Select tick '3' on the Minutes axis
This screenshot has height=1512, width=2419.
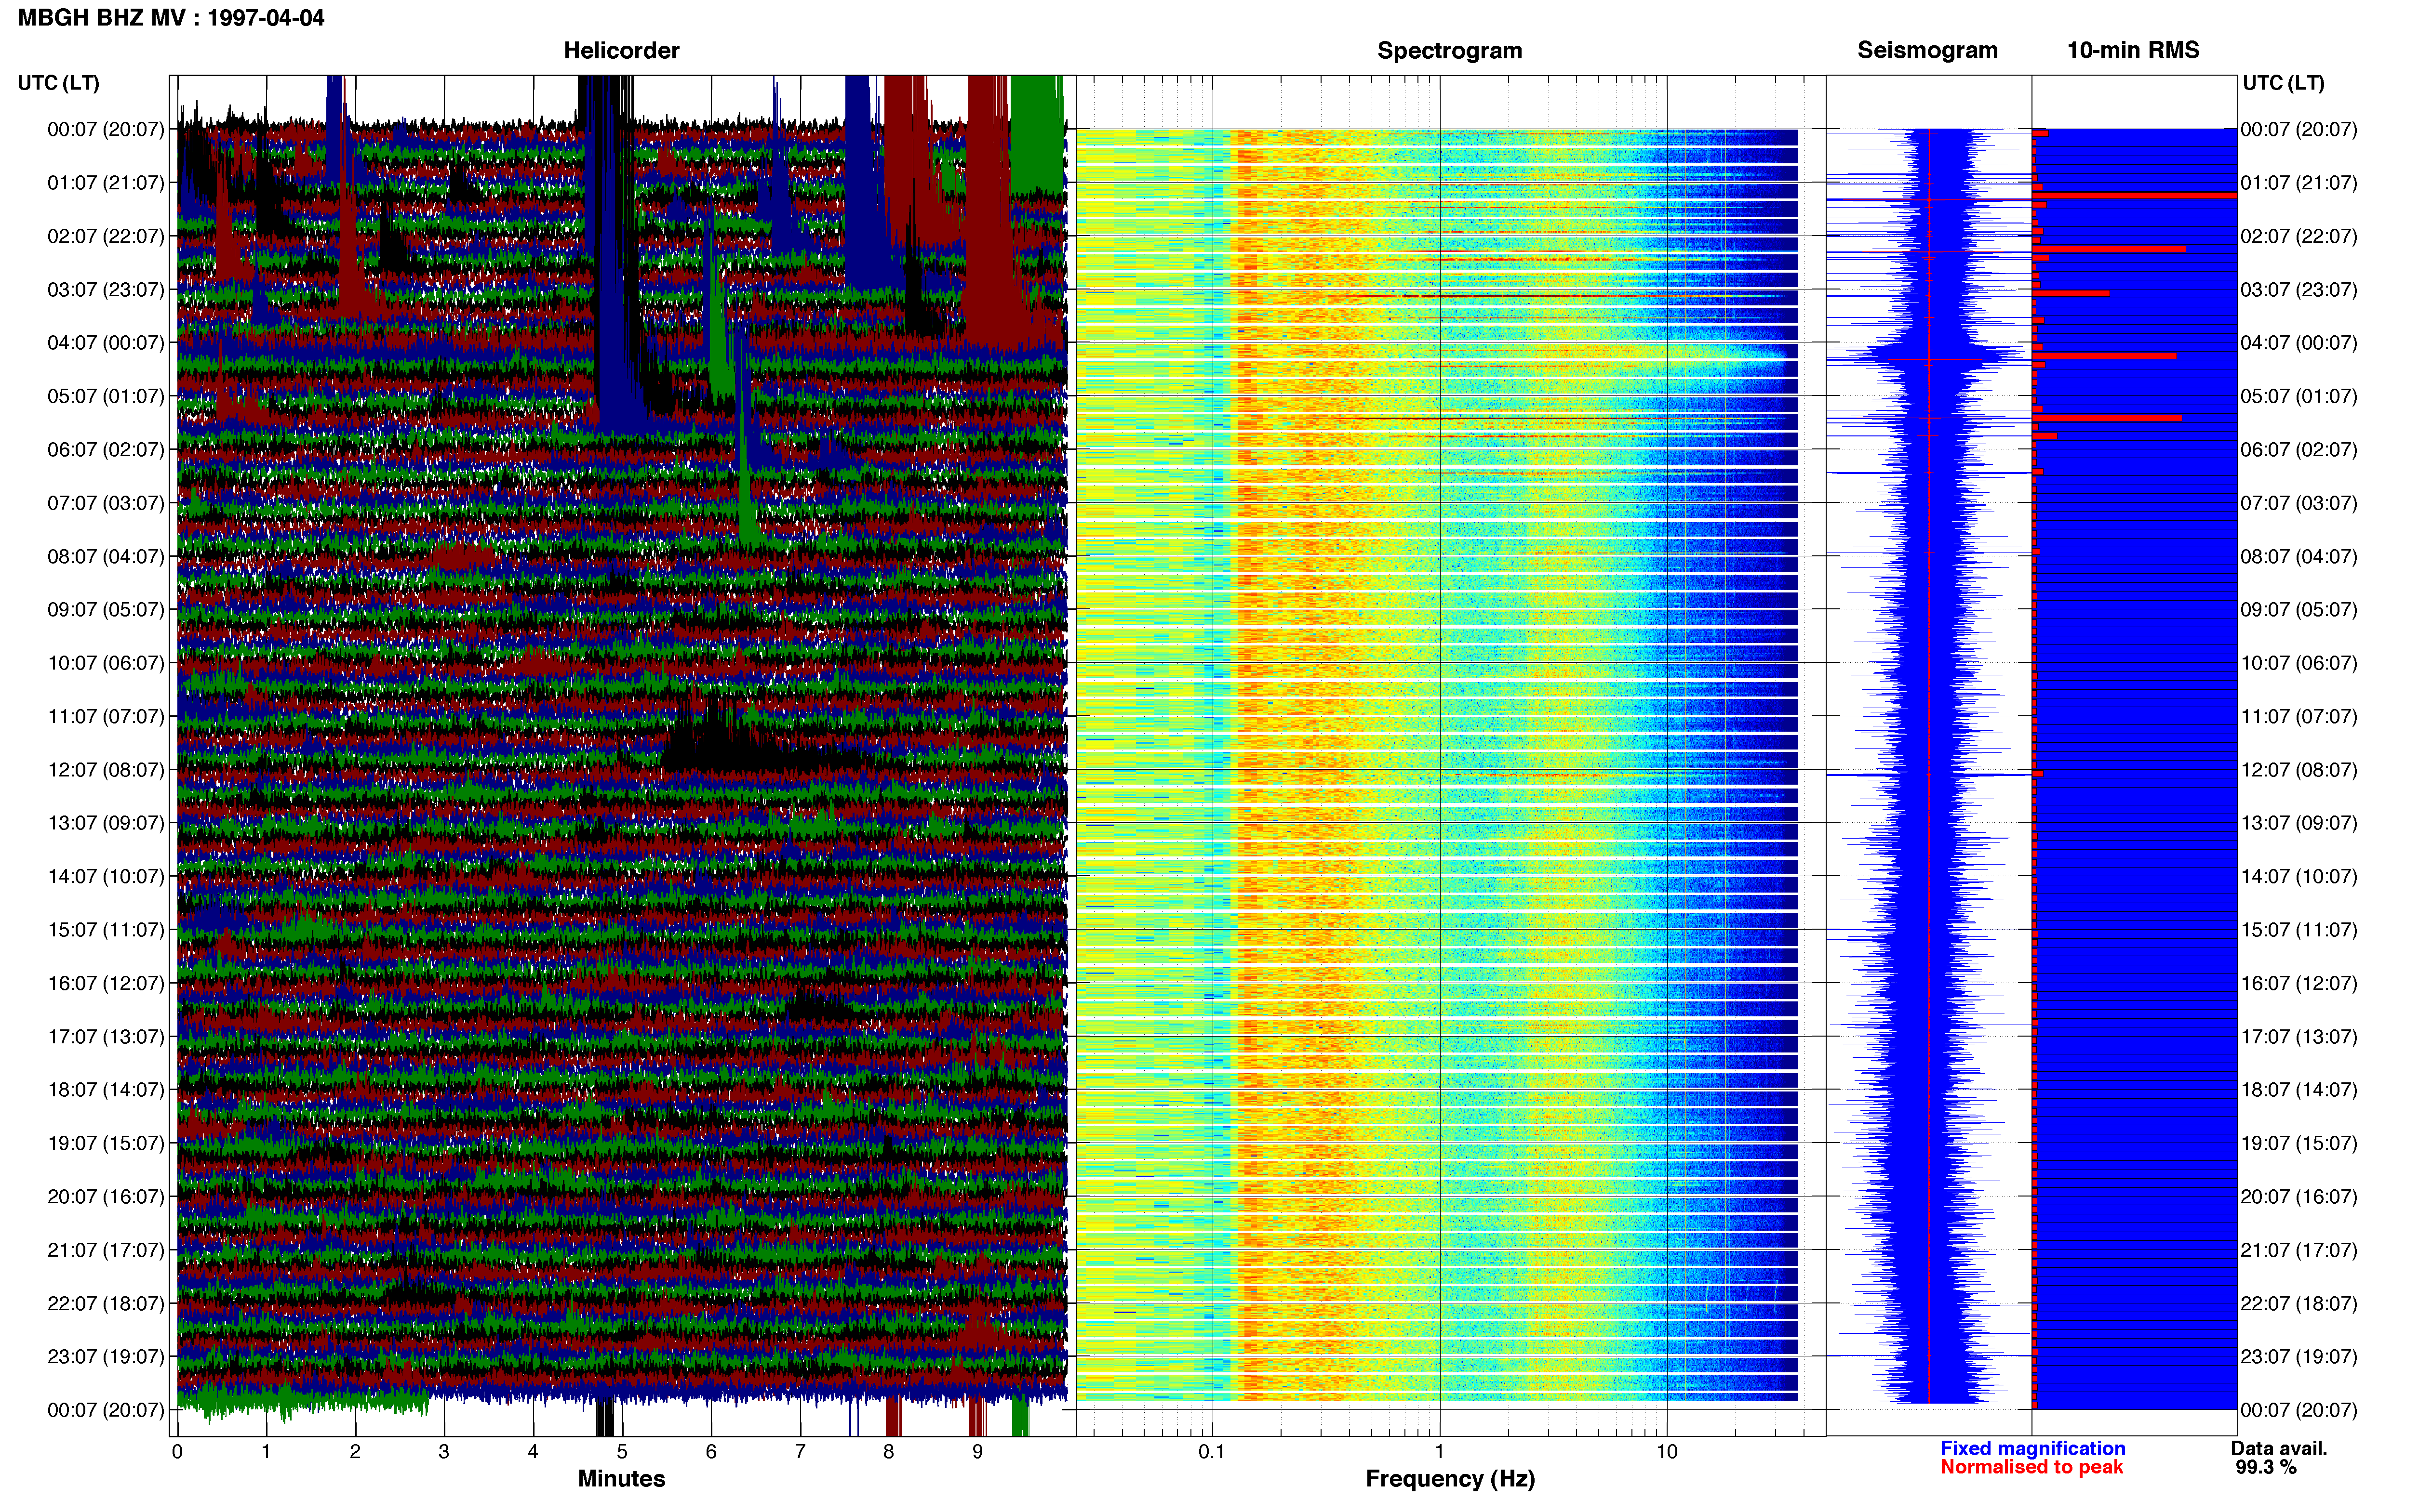pyautogui.click(x=444, y=1452)
